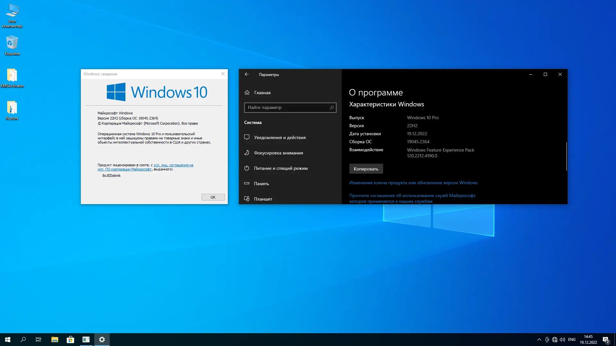Click the back arrow in Settings
This screenshot has height=346, width=616.
[247, 74]
